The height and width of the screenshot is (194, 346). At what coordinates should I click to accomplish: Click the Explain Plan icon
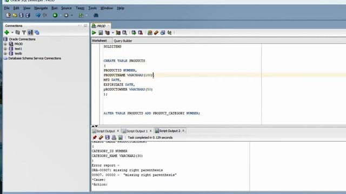[108, 33]
